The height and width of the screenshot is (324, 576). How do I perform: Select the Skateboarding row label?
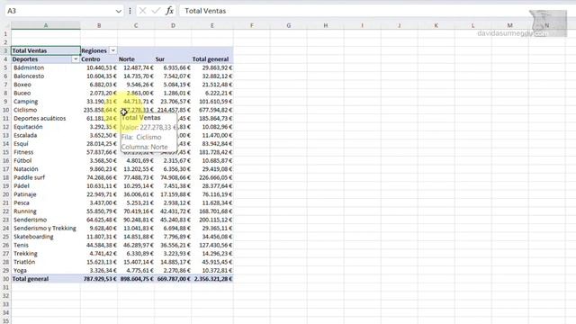pyautogui.click(x=33, y=237)
